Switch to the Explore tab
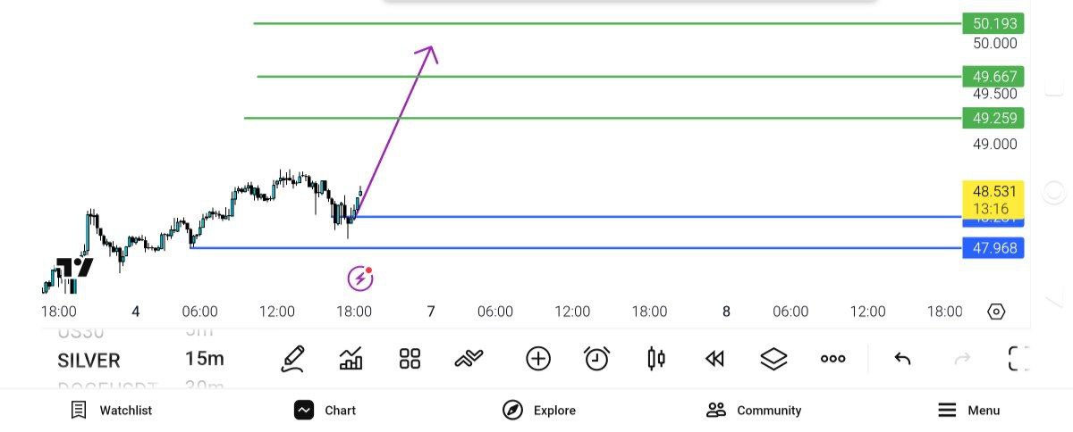This screenshot has height=432, width=1073. click(x=539, y=411)
